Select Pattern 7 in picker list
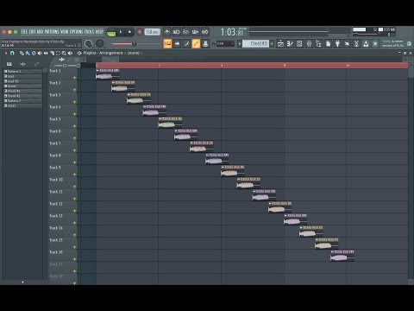Viewport: 414px width, 311px height. pos(22,100)
